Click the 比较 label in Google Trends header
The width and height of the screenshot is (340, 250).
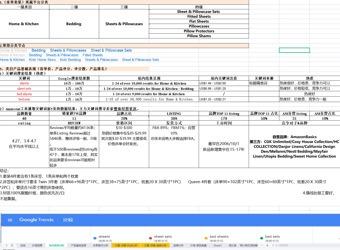pos(68,220)
